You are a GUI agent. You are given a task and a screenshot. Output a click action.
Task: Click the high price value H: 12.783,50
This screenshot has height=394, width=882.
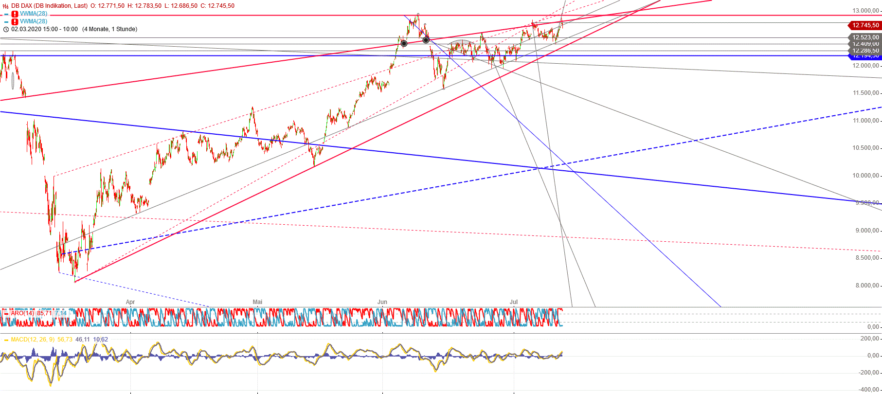coord(144,6)
